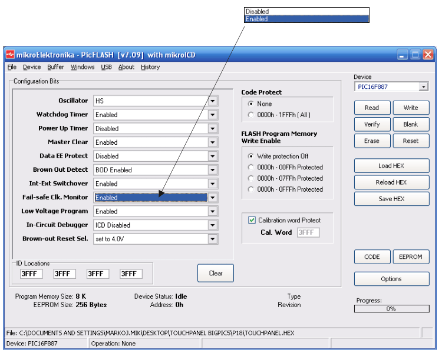
Task: Open the USB menu
Action: click(106, 67)
